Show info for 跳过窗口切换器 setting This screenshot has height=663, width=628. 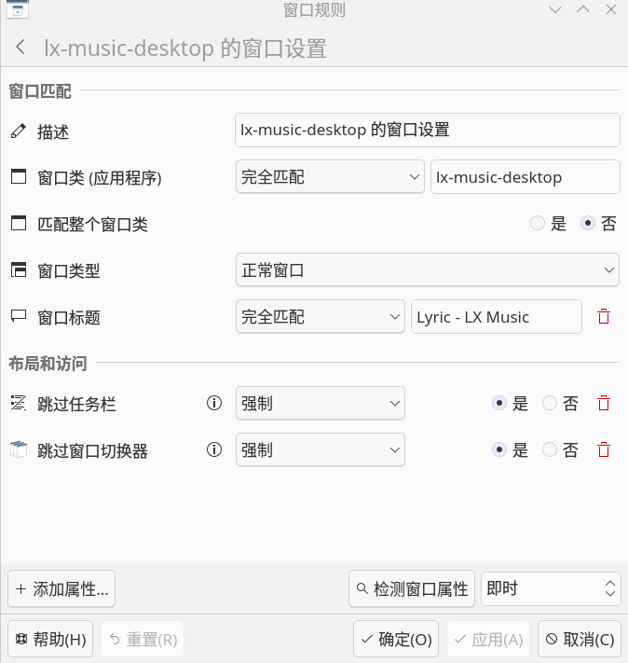click(x=214, y=449)
